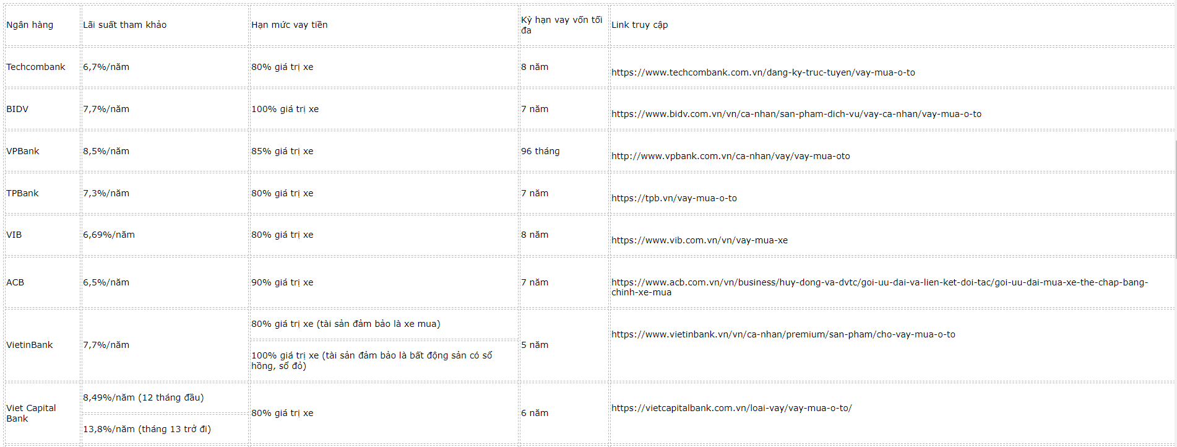This screenshot has height=447, width=1177.
Task: Click the 100% giá trị xe BIDV cell
Action: pyautogui.click(x=285, y=109)
